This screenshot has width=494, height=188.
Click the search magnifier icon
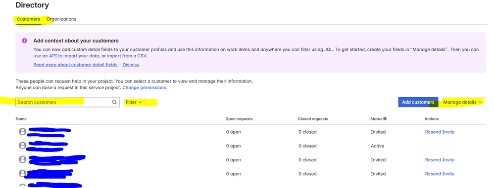[114, 102]
